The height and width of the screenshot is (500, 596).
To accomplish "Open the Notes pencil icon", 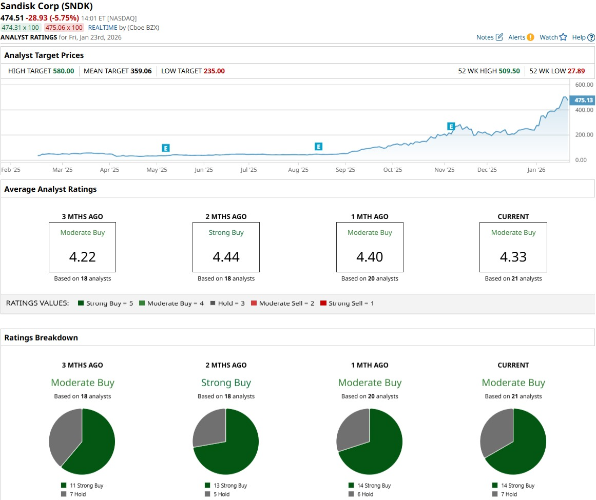I will (x=499, y=37).
